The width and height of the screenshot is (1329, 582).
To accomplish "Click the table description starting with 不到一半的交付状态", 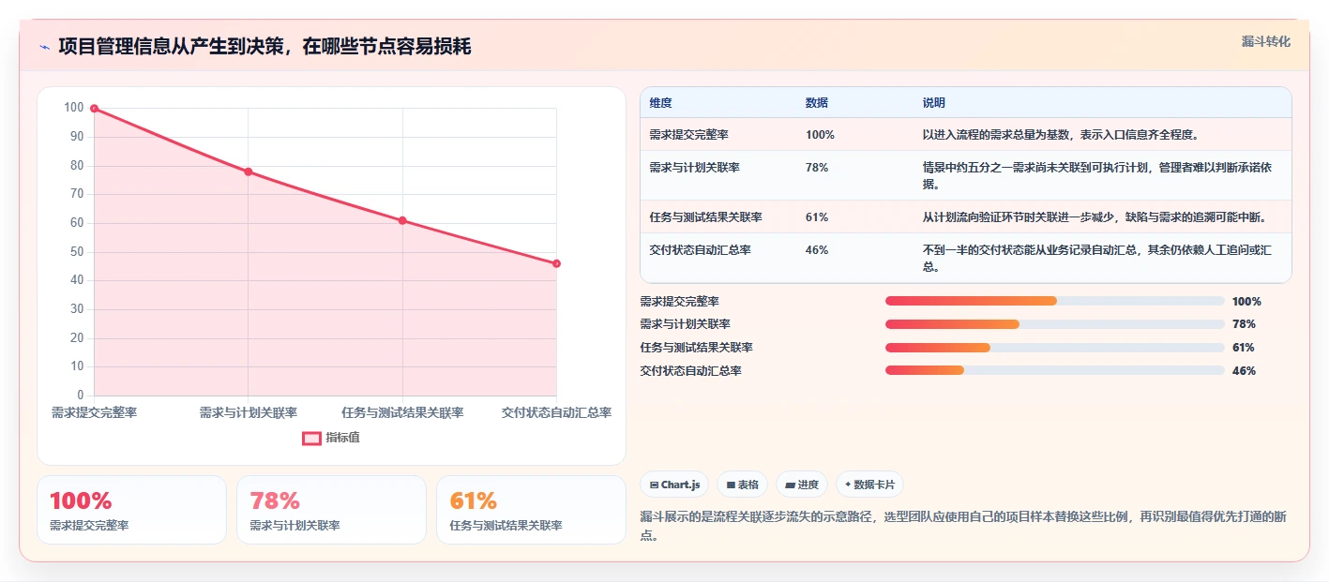I will coord(1097,259).
